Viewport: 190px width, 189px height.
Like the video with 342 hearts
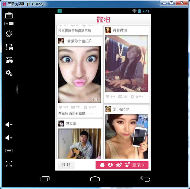60,107
